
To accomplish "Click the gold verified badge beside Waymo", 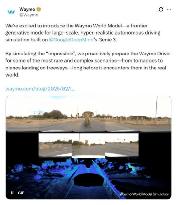I will pyautogui.click(x=39, y=9).
